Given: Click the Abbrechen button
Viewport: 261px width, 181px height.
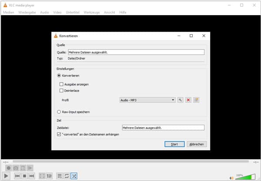Looking at the screenshot, I should pyautogui.click(x=197, y=144).
